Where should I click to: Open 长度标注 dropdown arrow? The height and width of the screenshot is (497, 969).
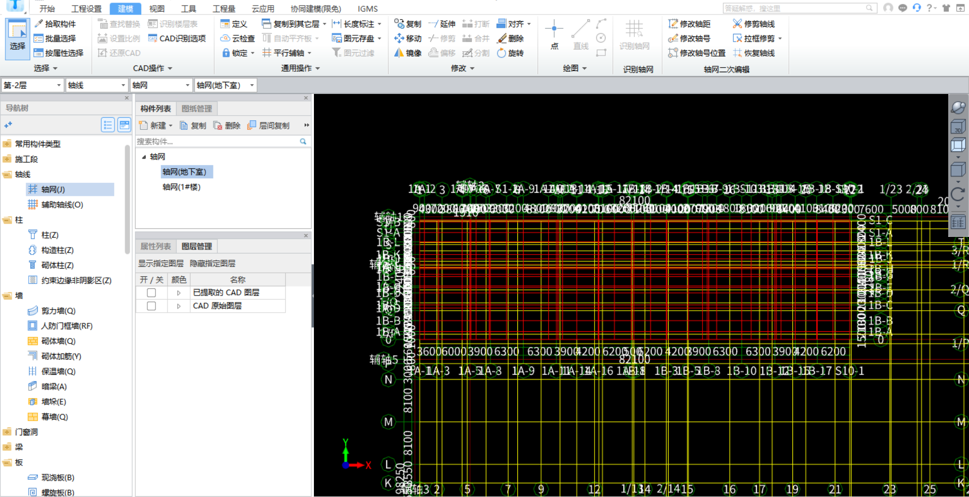[380, 24]
